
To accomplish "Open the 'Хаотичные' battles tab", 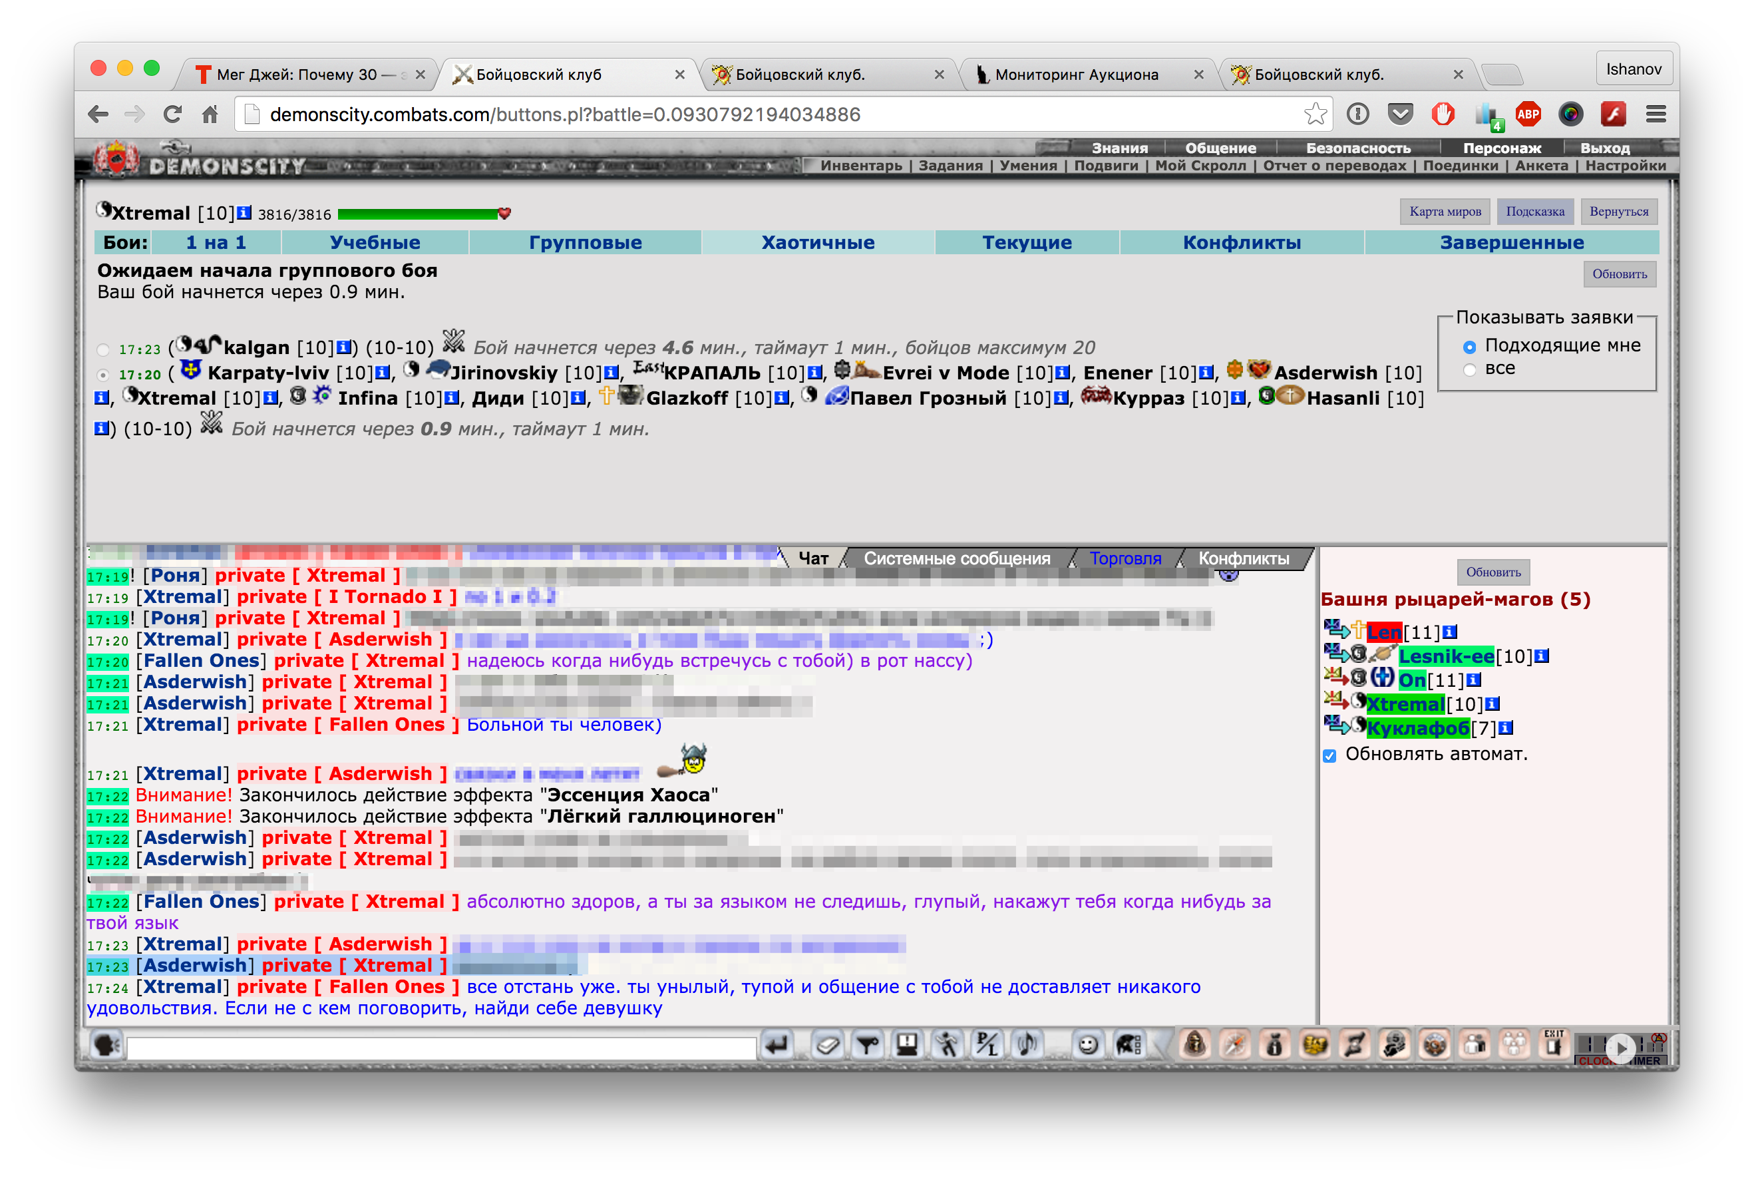I will point(818,243).
